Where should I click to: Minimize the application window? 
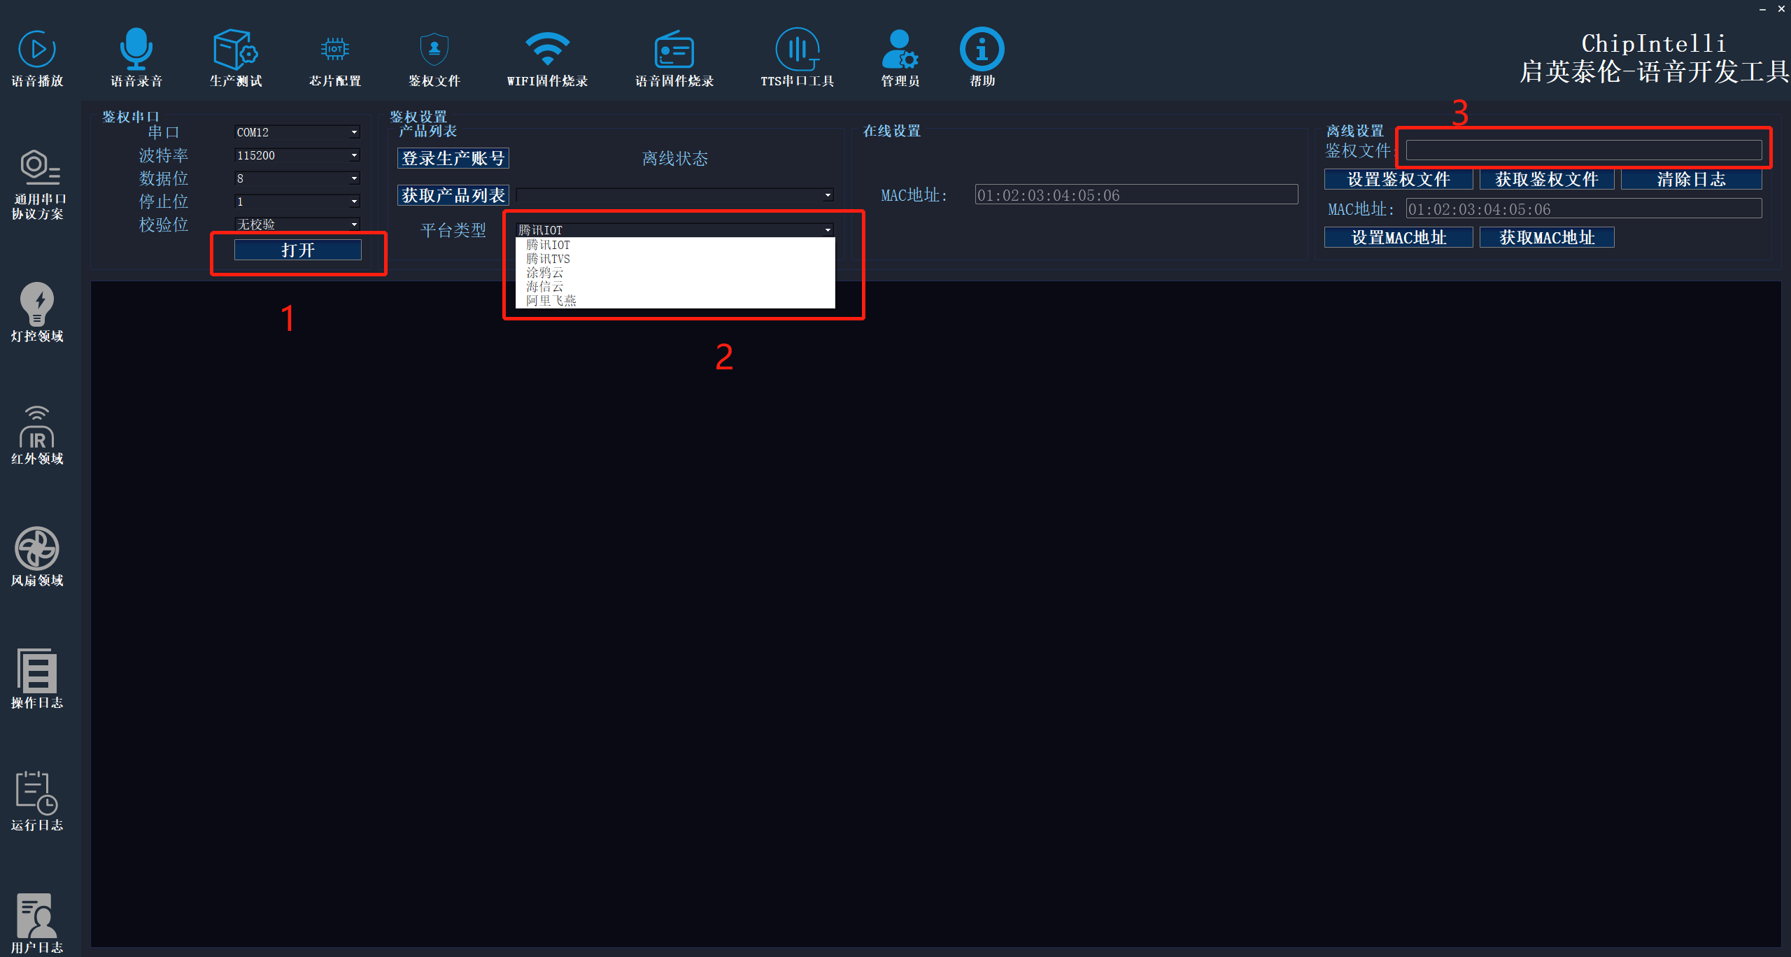pyautogui.click(x=1762, y=8)
